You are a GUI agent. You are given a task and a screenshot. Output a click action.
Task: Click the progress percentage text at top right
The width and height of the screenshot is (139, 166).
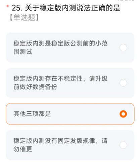[x=125, y=1]
